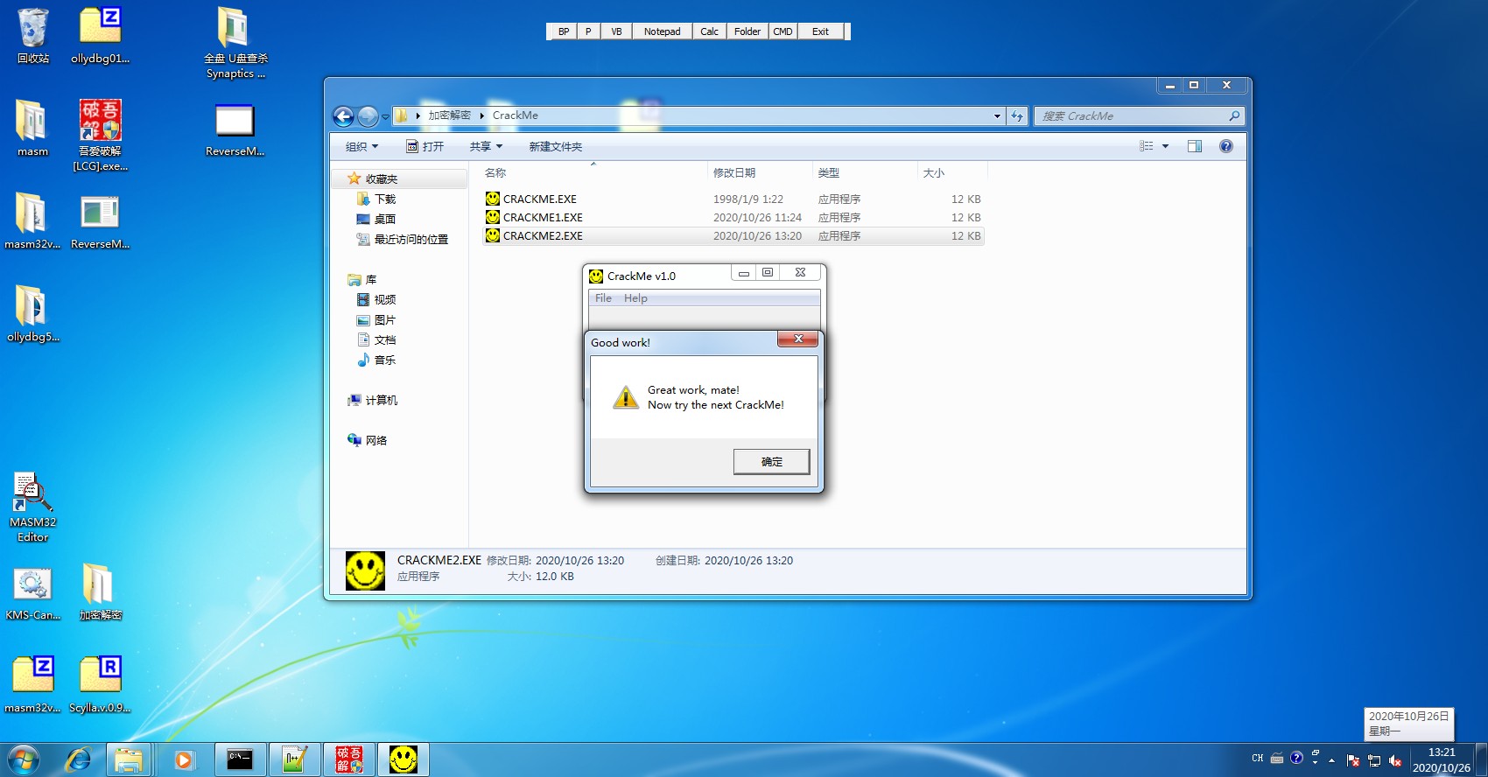Show hidden icons in the system tray
1488x777 pixels.
[x=1331, y=759]
